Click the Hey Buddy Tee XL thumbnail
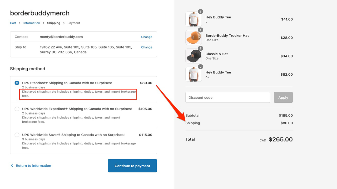The height and width of the screenshot is (189, 337). [x=194, y=74]
